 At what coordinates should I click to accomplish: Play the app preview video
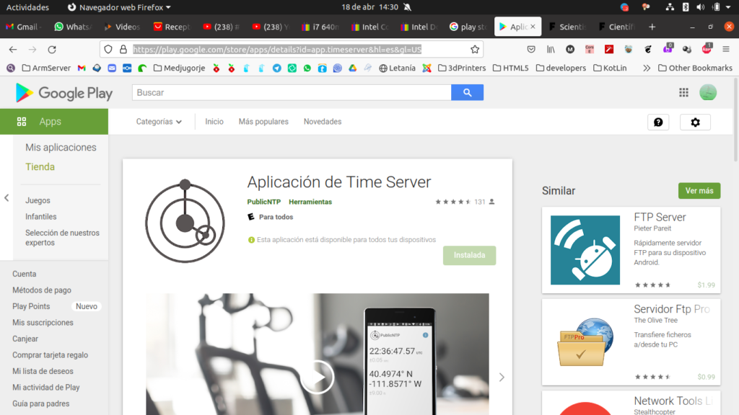click(x=318, y=377)
